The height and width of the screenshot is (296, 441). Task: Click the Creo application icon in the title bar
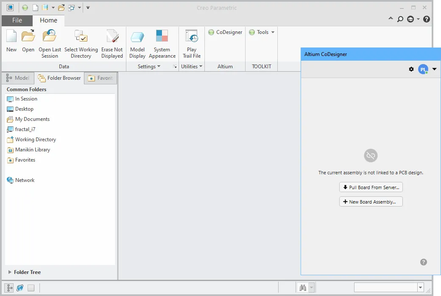click(10, 8)
